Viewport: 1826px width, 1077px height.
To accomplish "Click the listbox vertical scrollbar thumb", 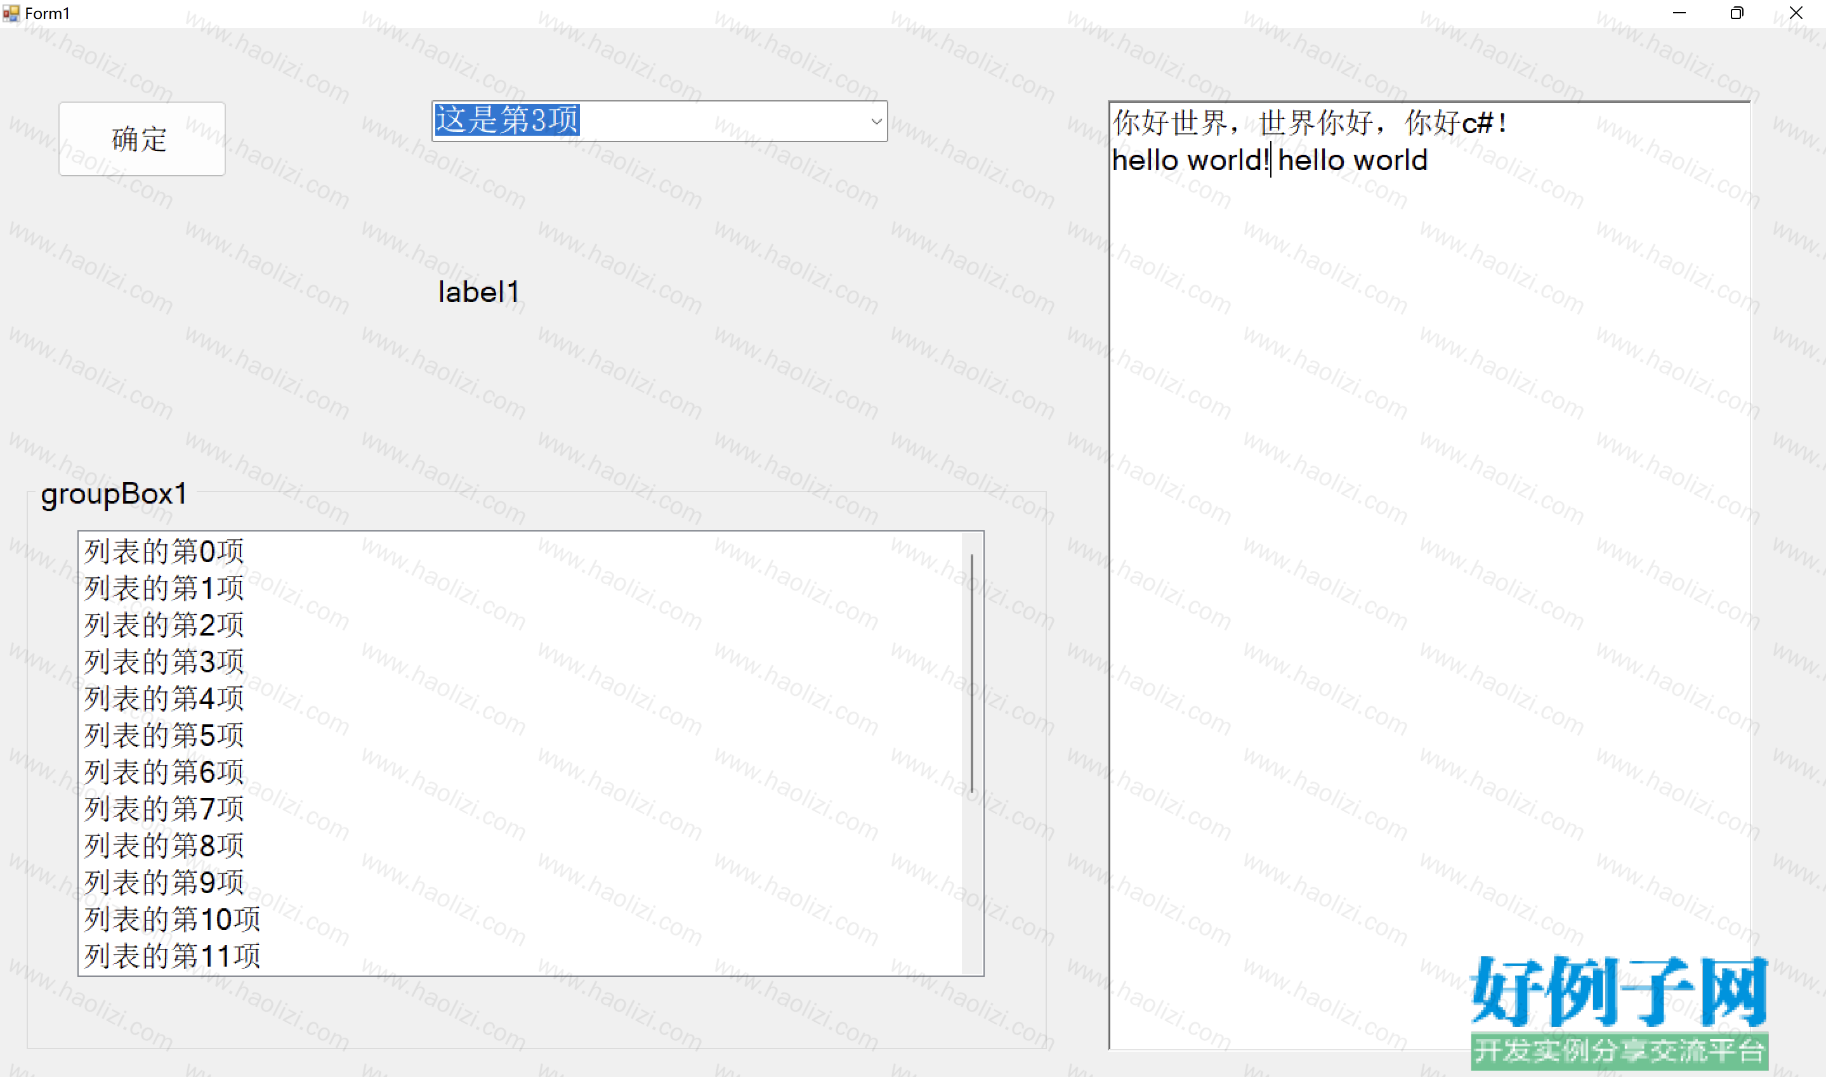I will click(x=972, y=674).
